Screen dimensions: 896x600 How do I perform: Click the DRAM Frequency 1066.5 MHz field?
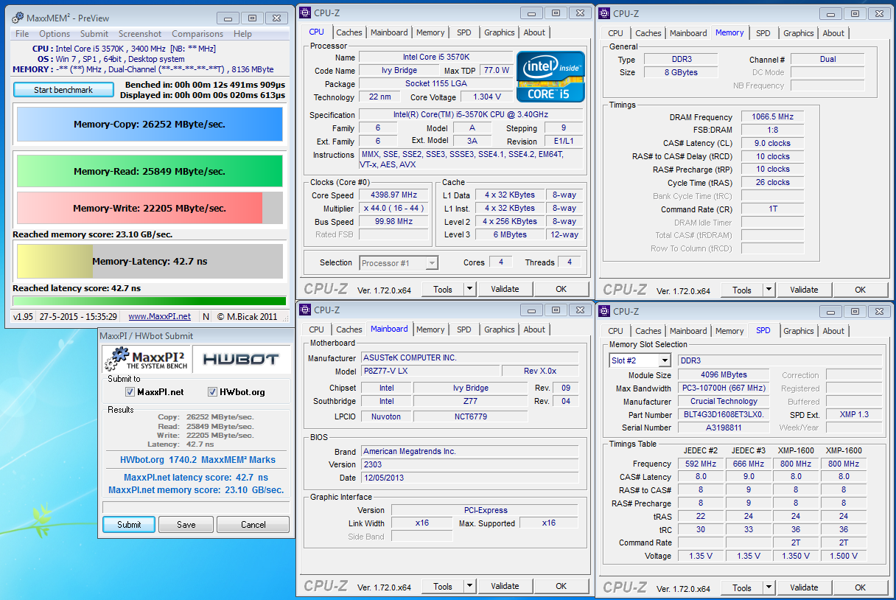(x=772, y=117)
